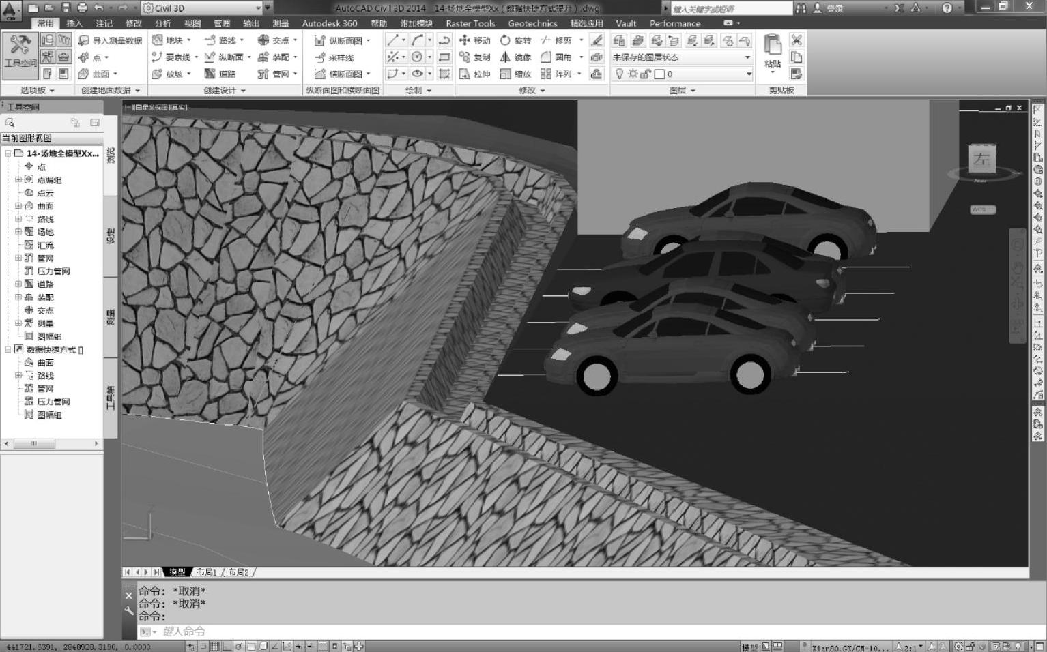The height and width of the screenshot is (652, 1047).
Task: Click the 采样线 sample line tool
Action: point(334,57)
